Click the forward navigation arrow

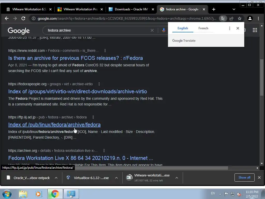15,18
